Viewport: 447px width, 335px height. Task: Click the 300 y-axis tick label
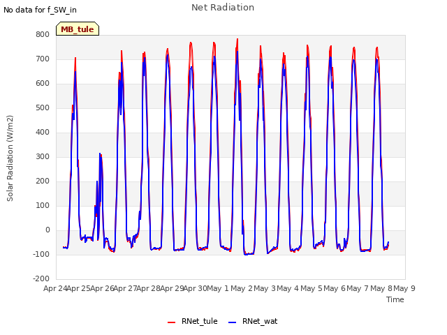coord(43,156)
